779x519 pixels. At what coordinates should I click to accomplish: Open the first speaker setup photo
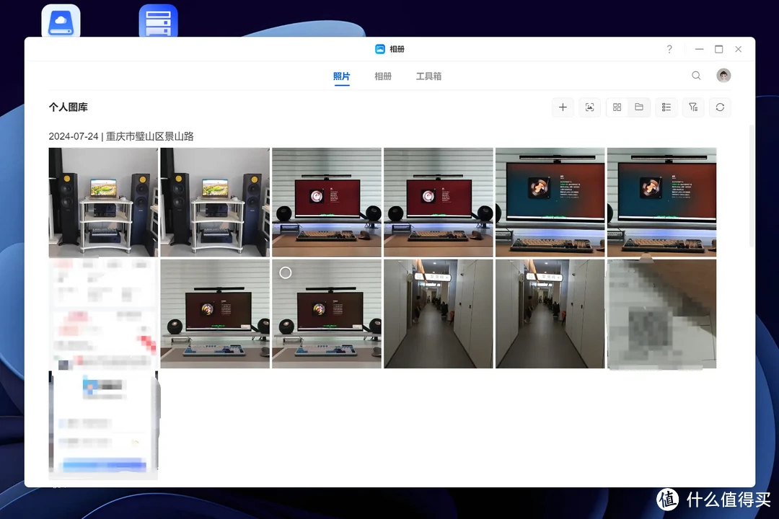(103, 202)
